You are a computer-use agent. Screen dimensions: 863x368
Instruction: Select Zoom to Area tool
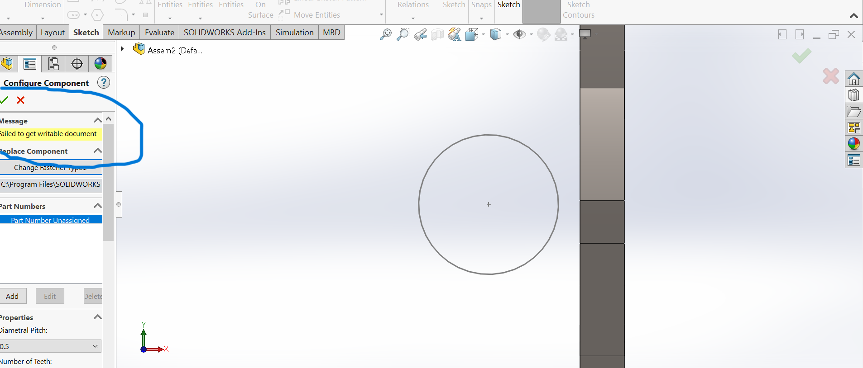[x=403, y=34]
